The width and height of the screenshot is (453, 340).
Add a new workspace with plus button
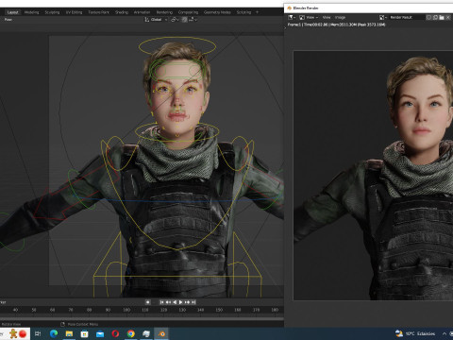coord(257,12)
